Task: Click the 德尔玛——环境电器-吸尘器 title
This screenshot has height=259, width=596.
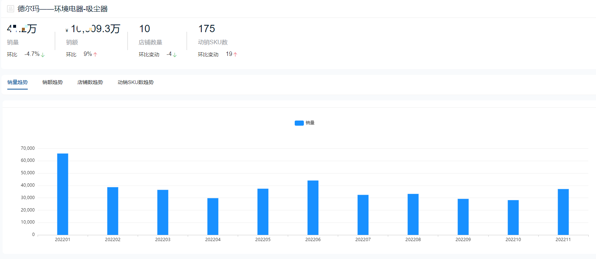Action: 62,9
